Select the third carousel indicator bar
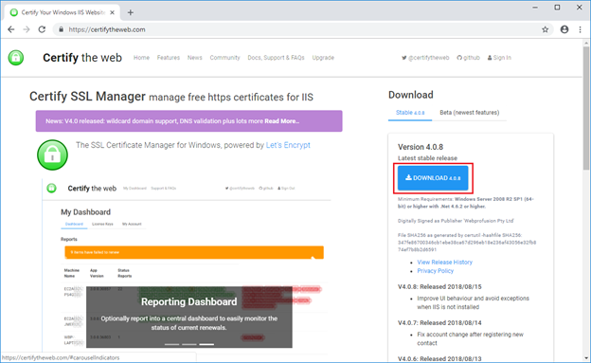 coord(206,344)
